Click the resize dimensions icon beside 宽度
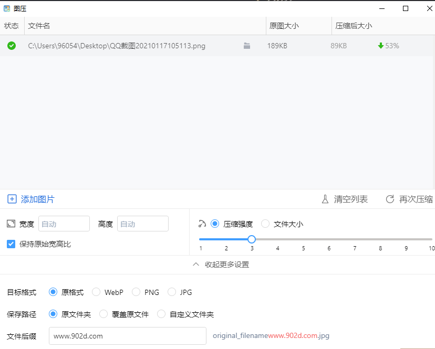435x349 pixels. coord(11,224)
